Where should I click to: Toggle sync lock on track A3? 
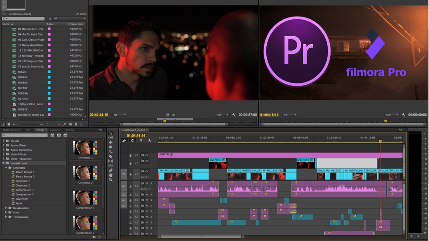[x=142, y=200]
